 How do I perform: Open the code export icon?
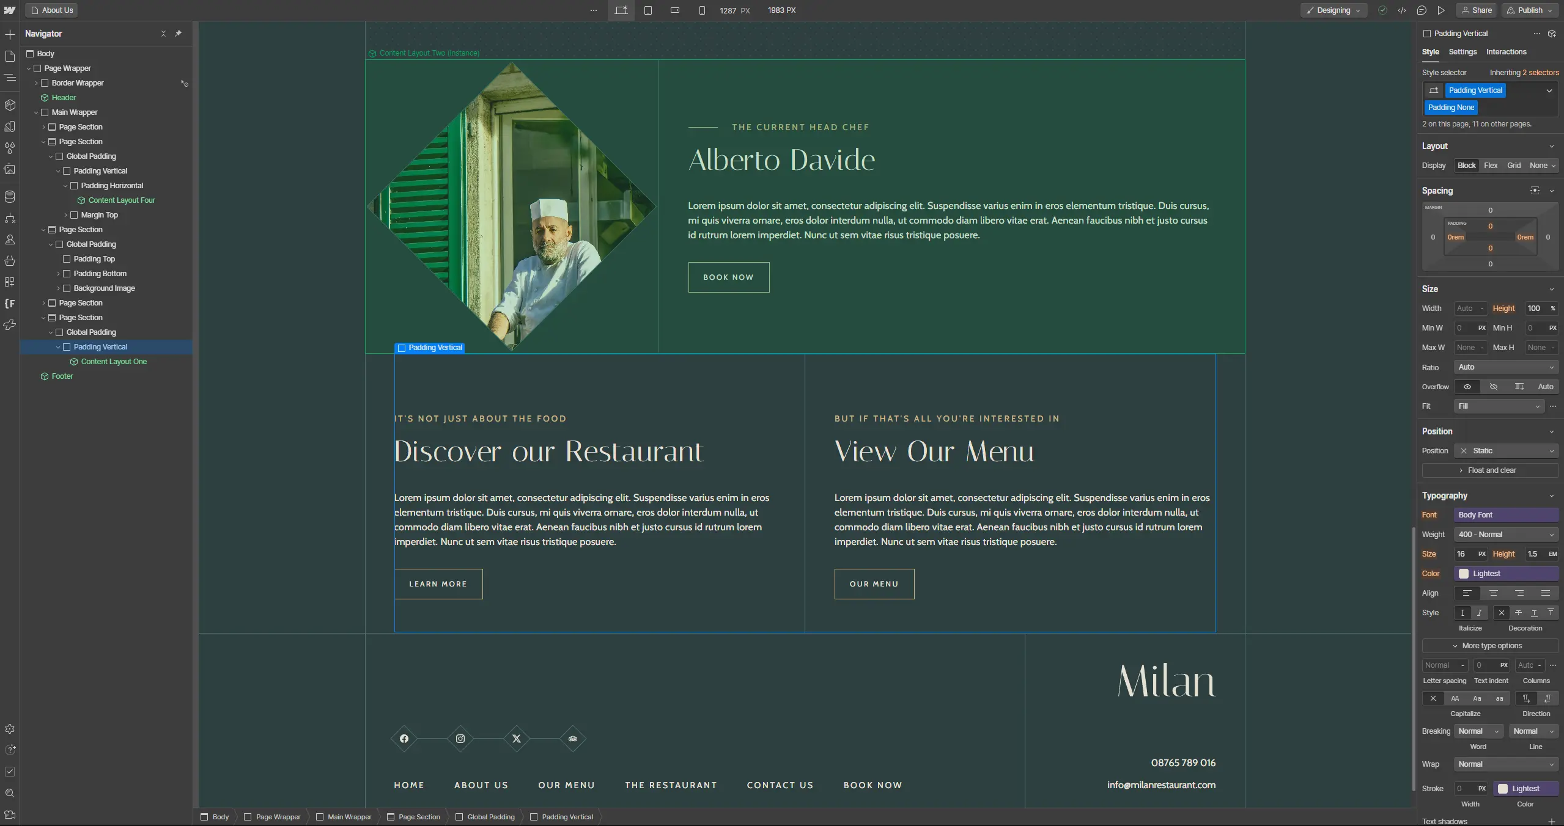1402,10
